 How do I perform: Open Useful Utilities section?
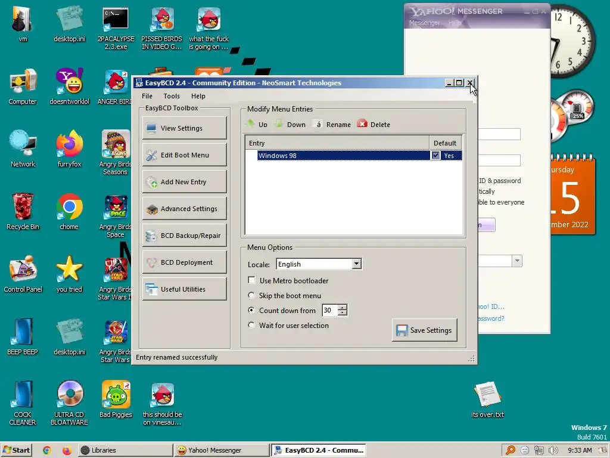[x=185, y=289]
